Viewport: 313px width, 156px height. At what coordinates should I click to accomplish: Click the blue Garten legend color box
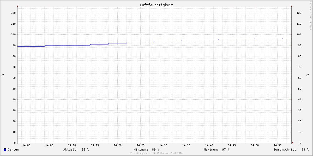pos(5,149)
